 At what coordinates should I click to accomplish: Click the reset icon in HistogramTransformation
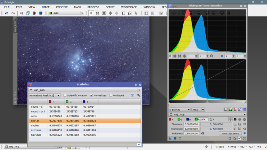click(x=244, y=138)
